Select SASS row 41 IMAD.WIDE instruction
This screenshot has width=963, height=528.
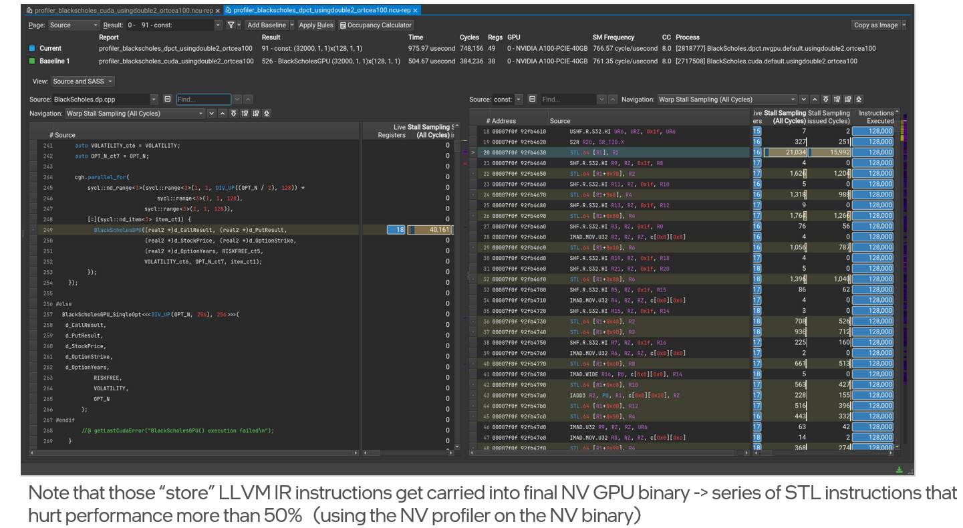[610, 374]
